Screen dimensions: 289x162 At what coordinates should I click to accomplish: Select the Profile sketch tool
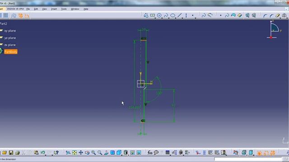point(146,16)
